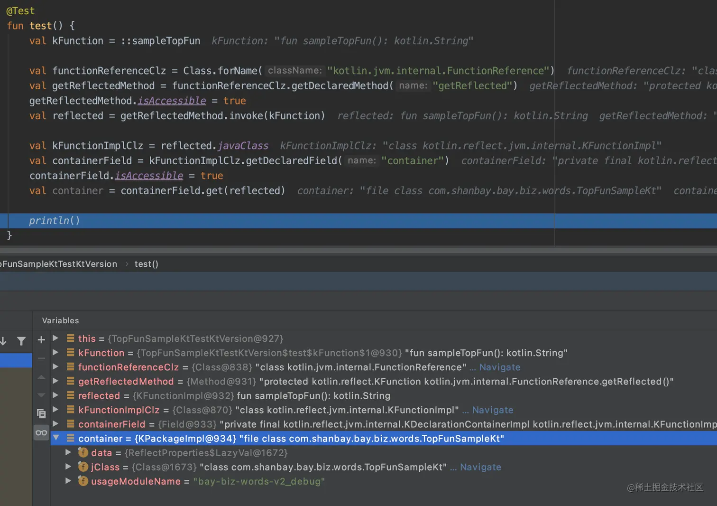Expand the kFunctionImplClz variable node
This screenshot has width=717, height=506.
click(55, 409)
